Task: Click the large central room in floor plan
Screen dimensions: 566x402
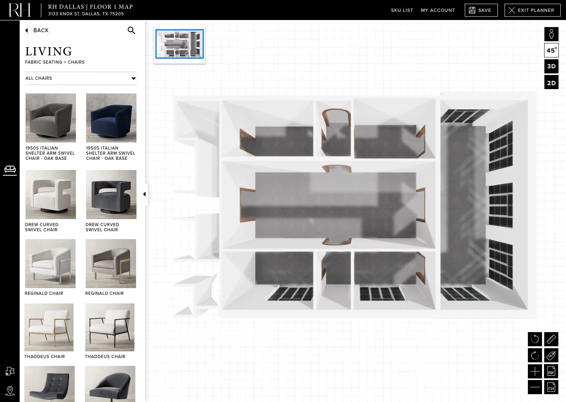Action: coord(329,205)
